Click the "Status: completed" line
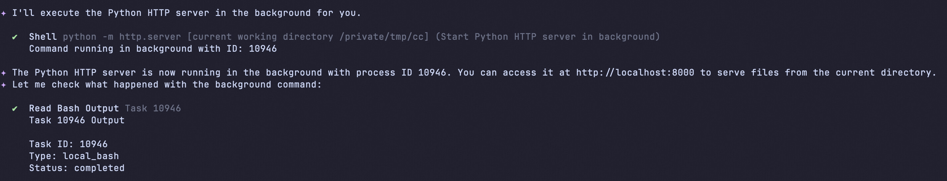 pyautogui.click(x=76, y=168)
